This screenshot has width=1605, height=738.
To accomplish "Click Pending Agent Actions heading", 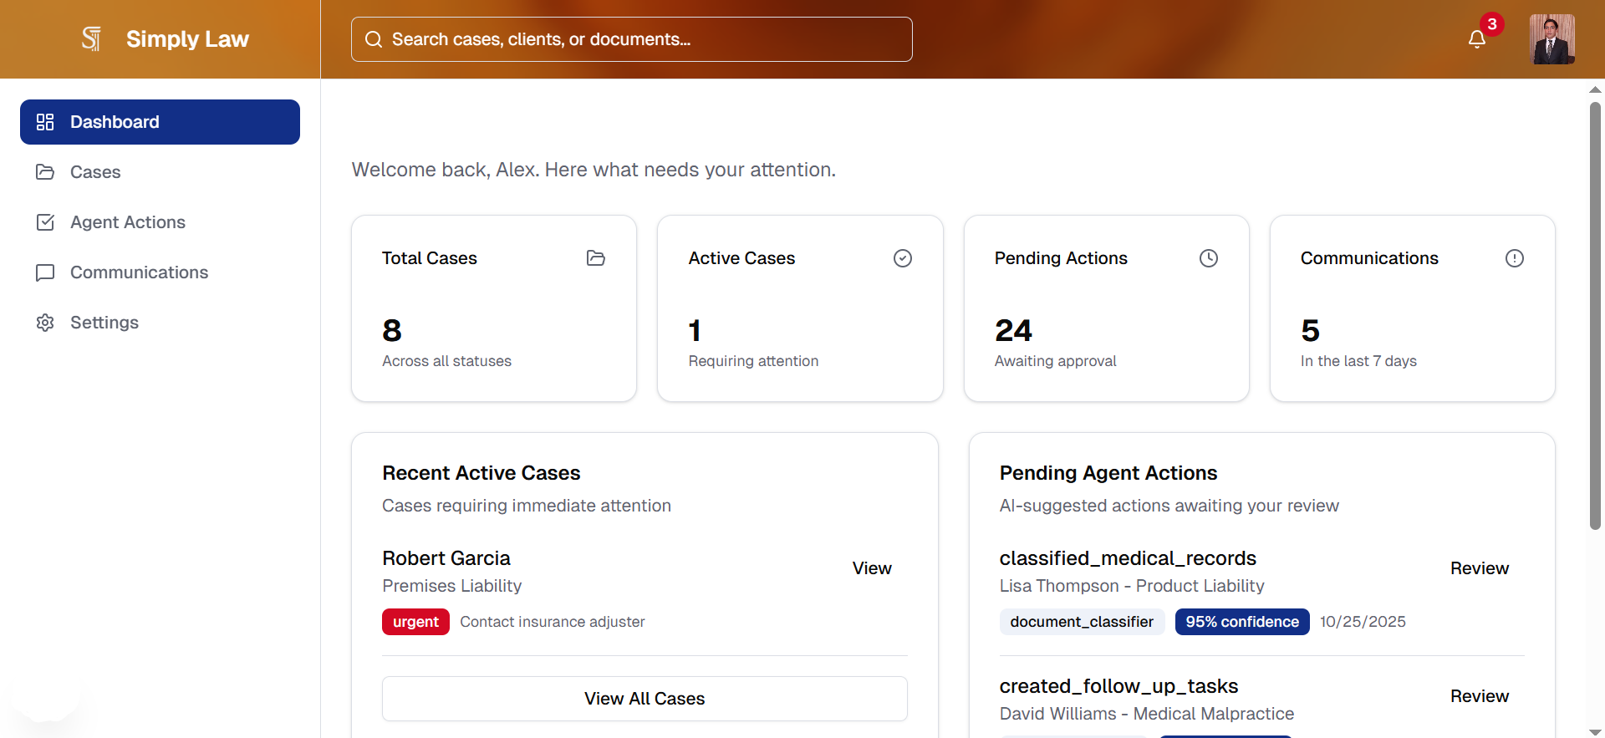I will tap(1108, 473).
